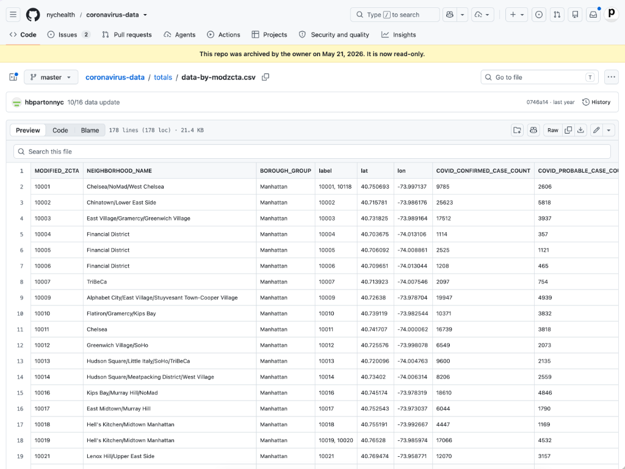This screenshot has width=625, height=469.
Task: Select the BOROUGH_GROUP column header
Action: click(x=286, y=171)
